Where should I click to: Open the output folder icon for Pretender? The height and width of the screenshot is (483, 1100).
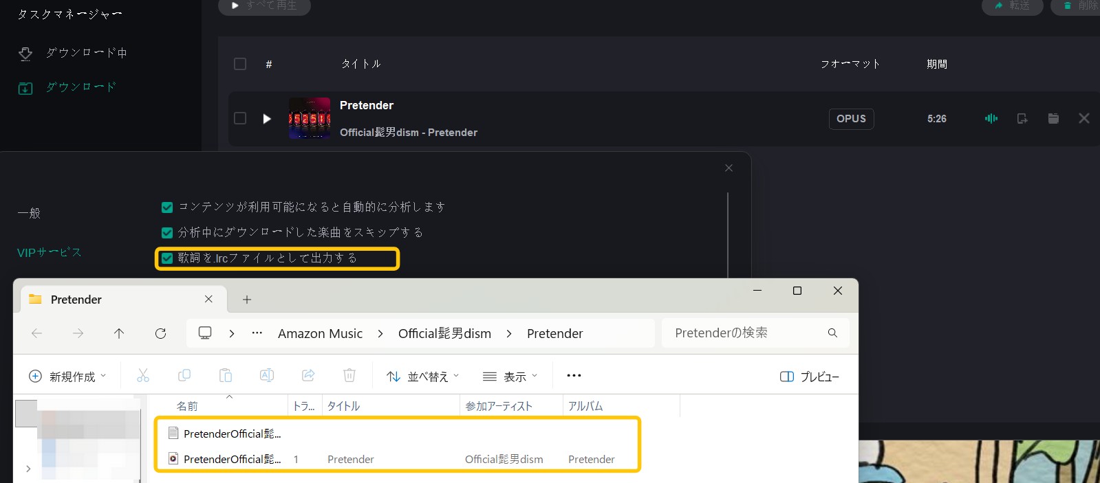1053,118
